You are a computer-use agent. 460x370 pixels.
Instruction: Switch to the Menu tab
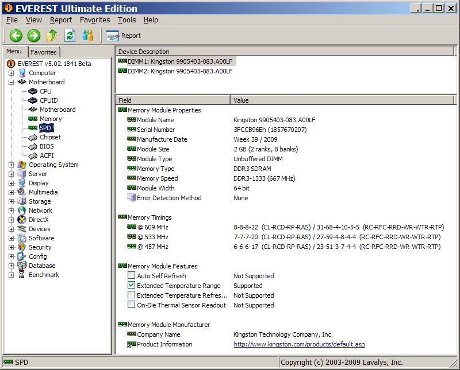(x=14, y=51)
